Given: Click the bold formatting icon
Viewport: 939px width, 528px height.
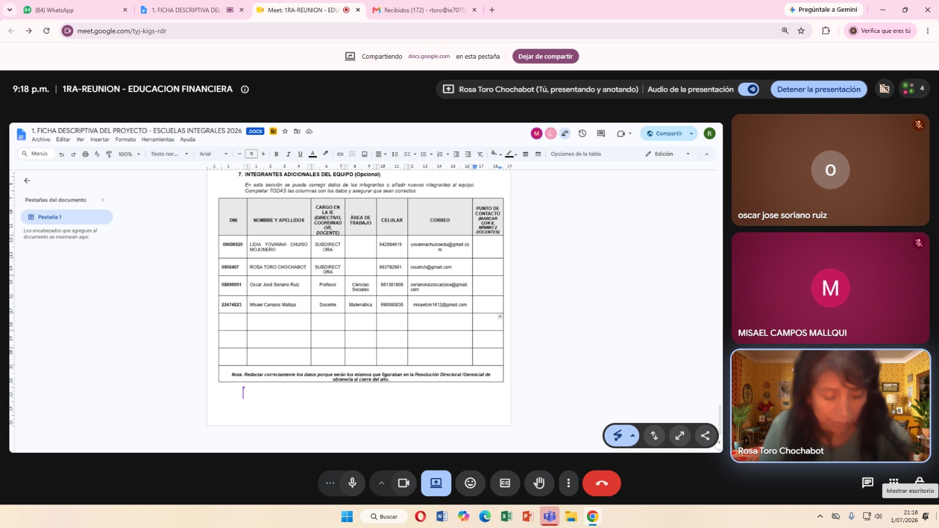Looking at the screenshot, I should pos(276,154).
